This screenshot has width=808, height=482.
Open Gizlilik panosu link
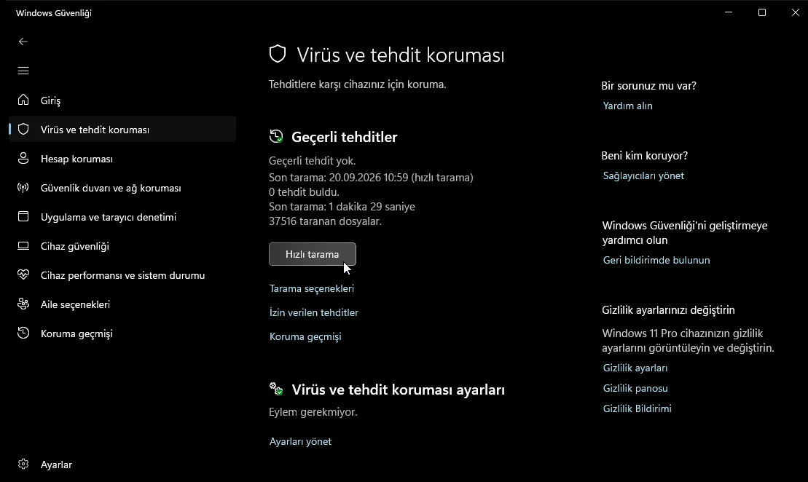point(635,388)
